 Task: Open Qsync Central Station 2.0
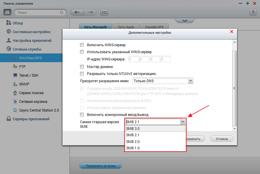[39, 110]
